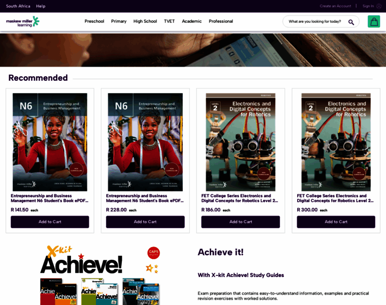Open the Preschool menu

(94, 21)
